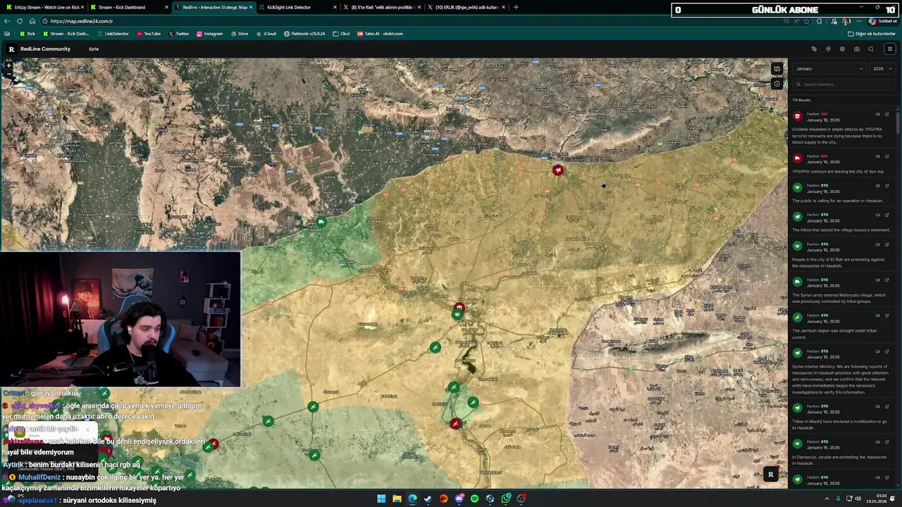This screenshot has width=902, height=507.
Task: Click the red skull icon of sniper attacks entry
Action: pyautogui.click(x=797, y=116)
